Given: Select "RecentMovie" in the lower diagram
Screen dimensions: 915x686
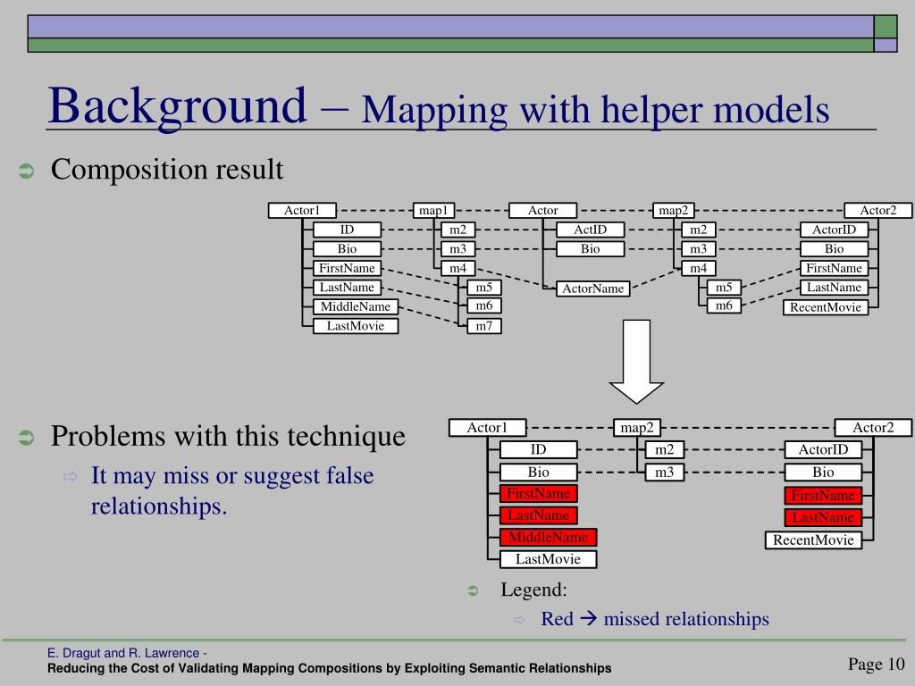Looking at the screenshot, I should coord(813,540).
